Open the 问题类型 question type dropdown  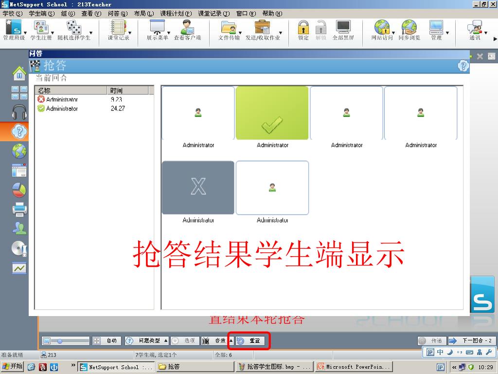(x=147, y=340)
